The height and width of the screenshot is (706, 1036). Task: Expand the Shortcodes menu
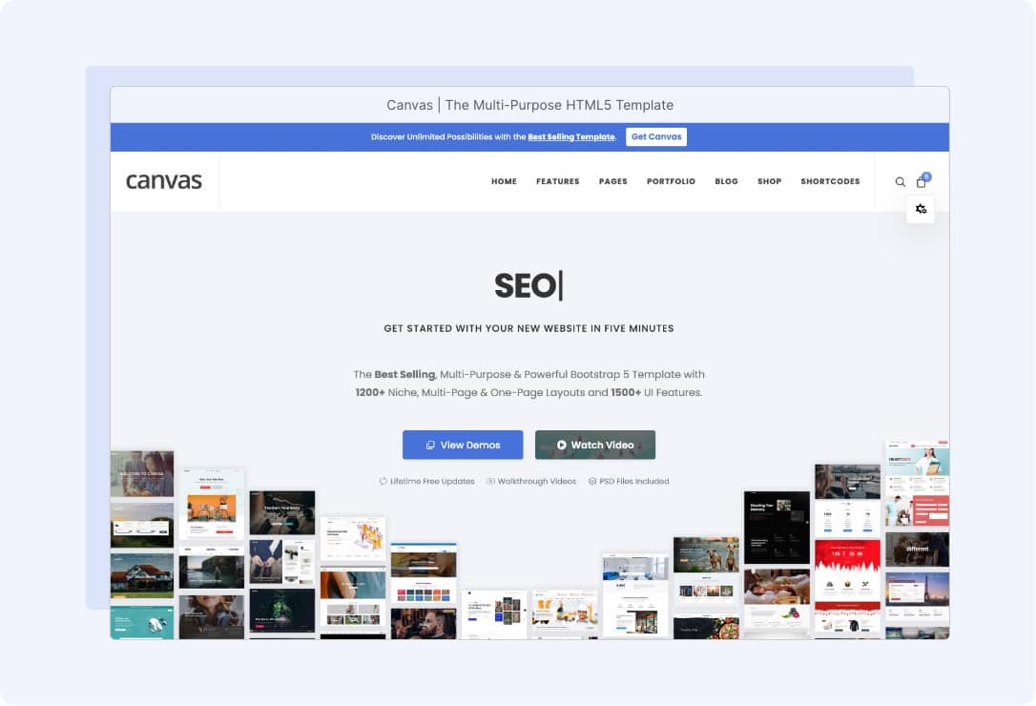tap(830, 181)
